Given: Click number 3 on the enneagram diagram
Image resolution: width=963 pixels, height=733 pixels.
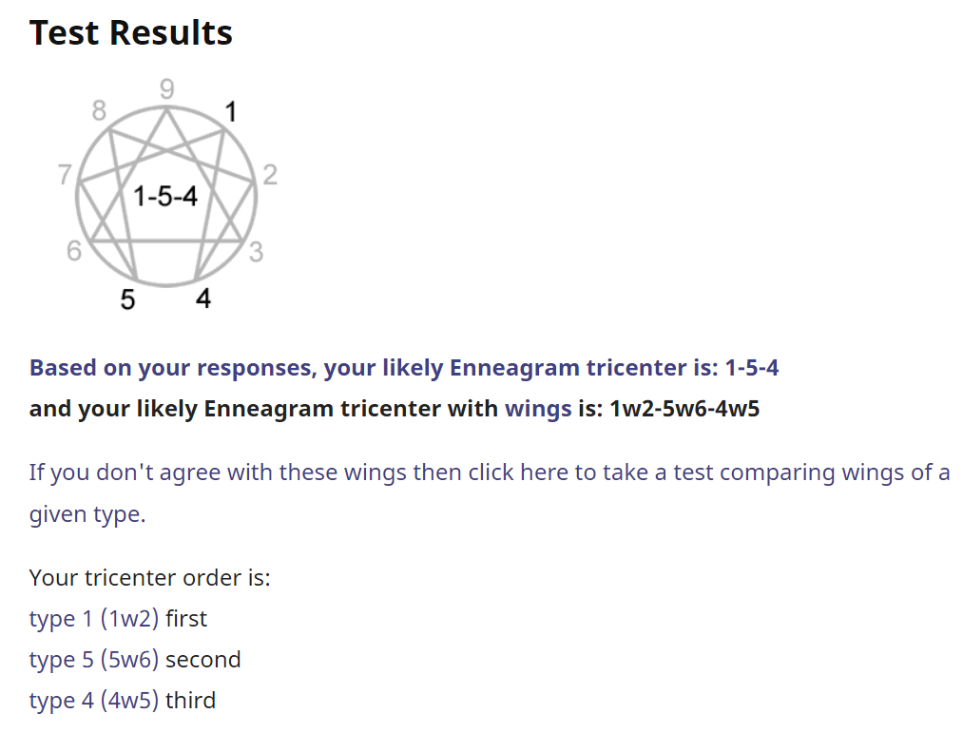Looking at the screenshot, I should coord(256,252).
